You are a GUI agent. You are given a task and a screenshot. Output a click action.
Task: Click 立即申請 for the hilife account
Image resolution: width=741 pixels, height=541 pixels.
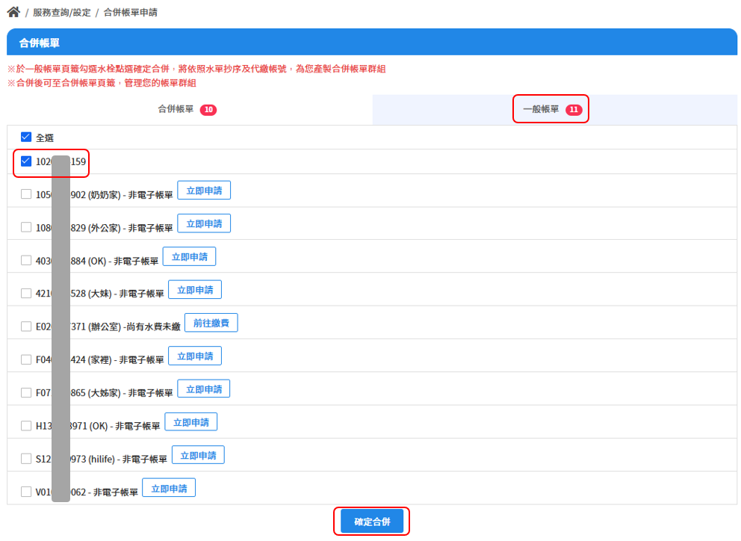tap(198, 455)
